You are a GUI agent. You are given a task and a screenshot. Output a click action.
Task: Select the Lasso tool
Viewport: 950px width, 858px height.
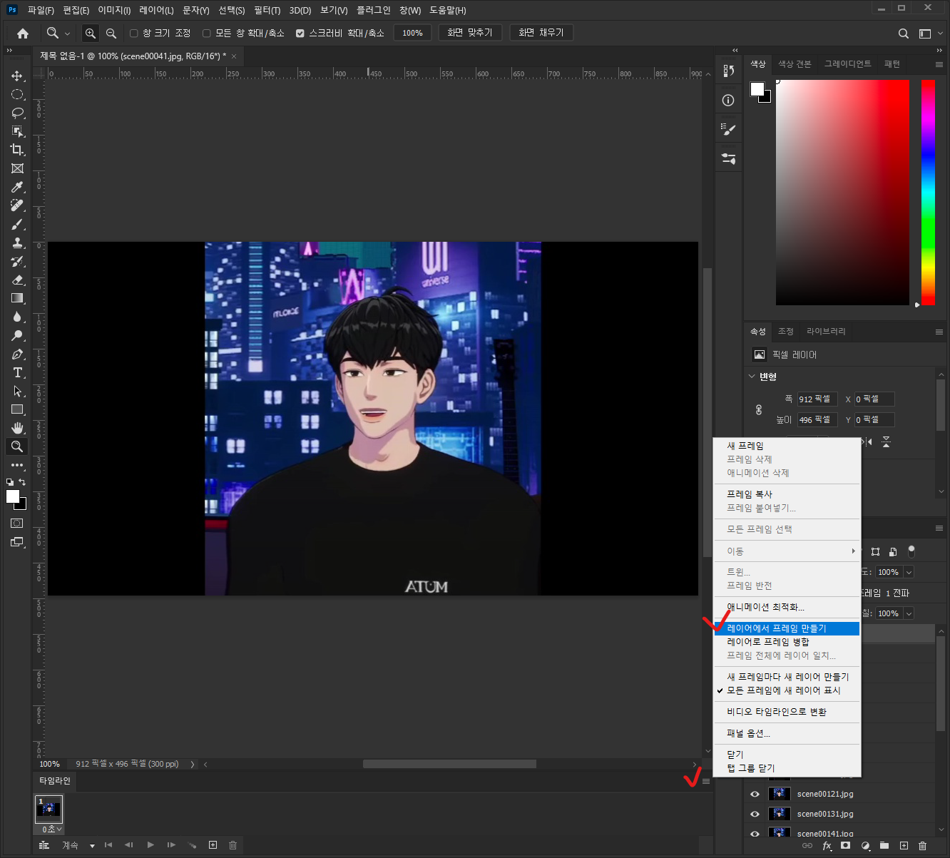tap(17, 113)
